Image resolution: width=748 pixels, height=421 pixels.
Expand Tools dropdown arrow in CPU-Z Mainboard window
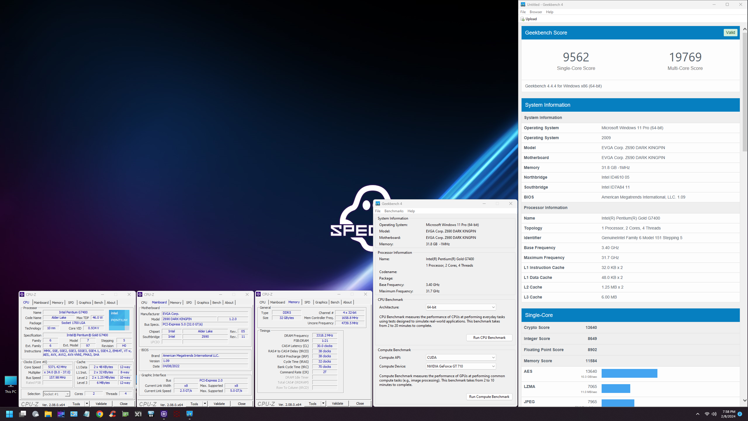205,404
